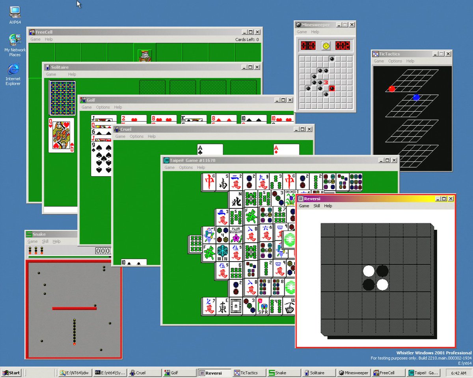Click the red exploded mine cell in Minesweeper
The image size is (473, 378).
(332, 88)
